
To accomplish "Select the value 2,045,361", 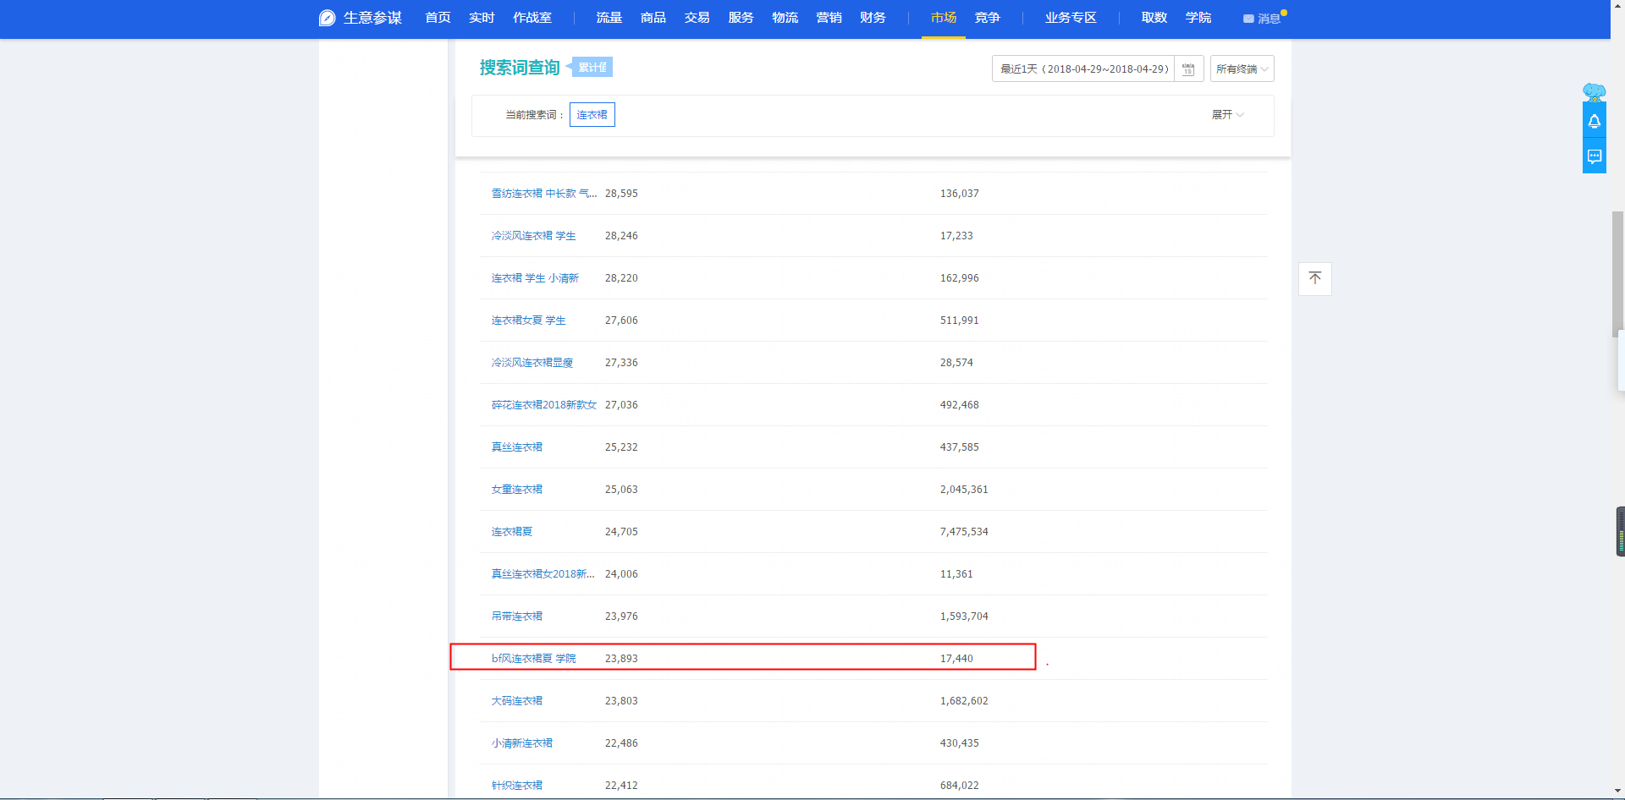I will click(x=964, y=490).
